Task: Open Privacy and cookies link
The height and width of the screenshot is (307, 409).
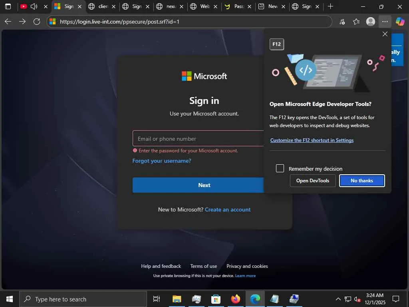Action: (247, 266)
